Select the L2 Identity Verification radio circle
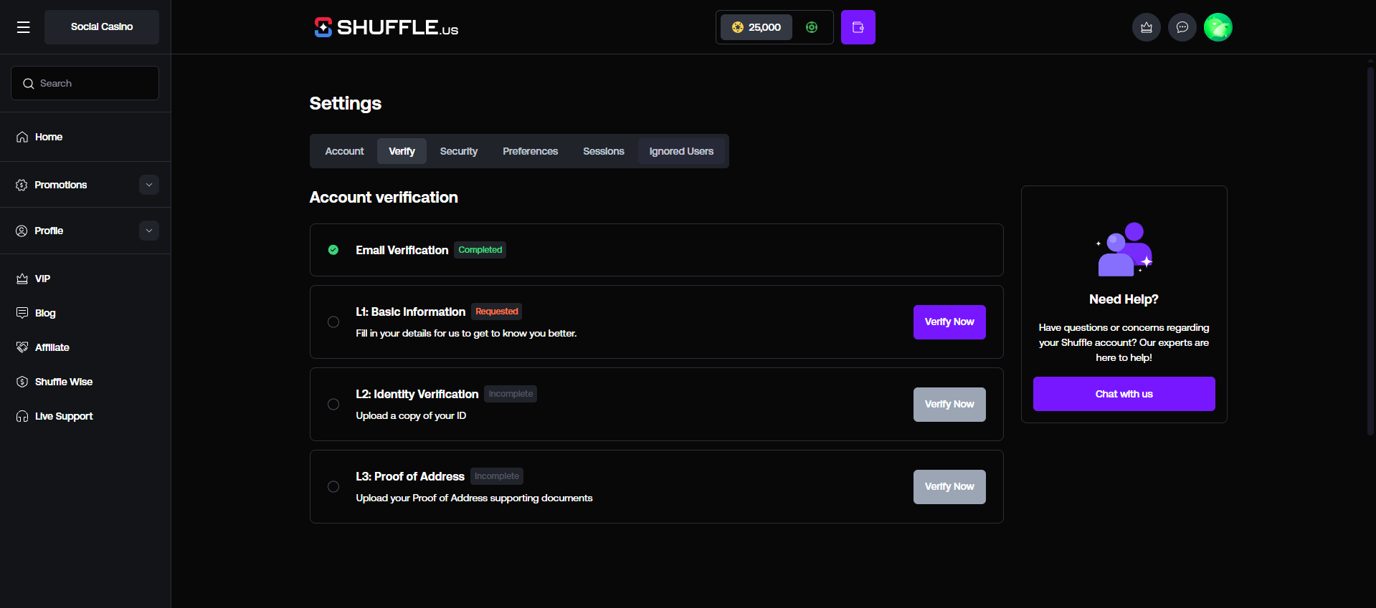This screenshot has width=1376, height=608. [x=333, y=405]
